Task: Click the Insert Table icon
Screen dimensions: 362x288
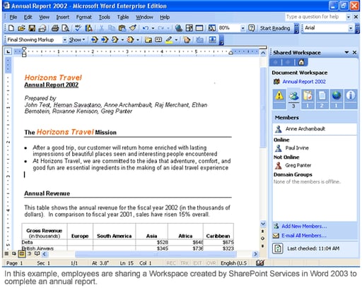Action: click(199, 28)
